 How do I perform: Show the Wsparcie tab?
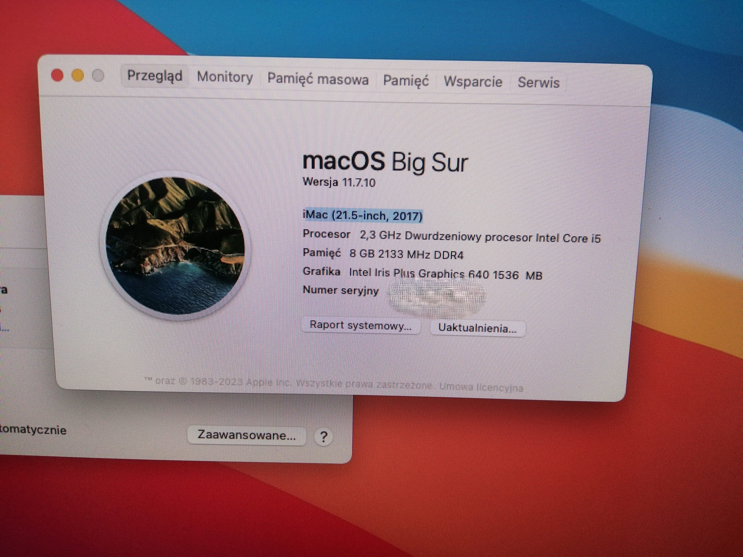(x=473, y=82)
